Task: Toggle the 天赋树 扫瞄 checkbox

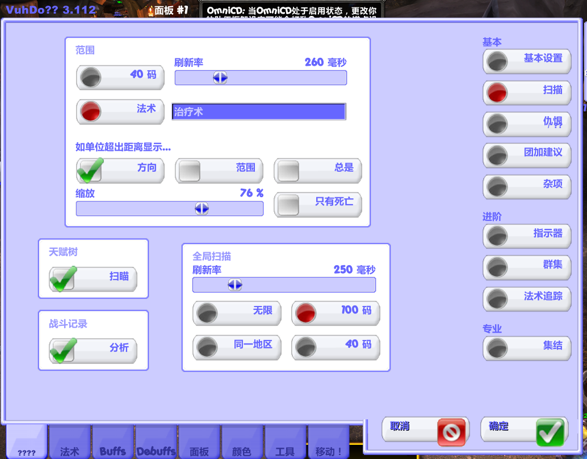Action: click(64, 279)
